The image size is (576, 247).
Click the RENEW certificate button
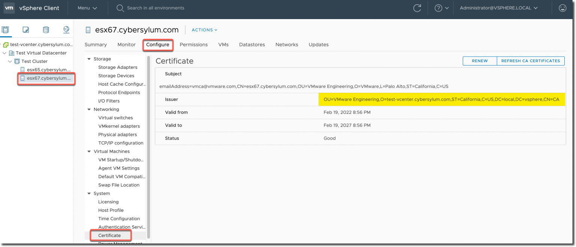click(480, 61)
